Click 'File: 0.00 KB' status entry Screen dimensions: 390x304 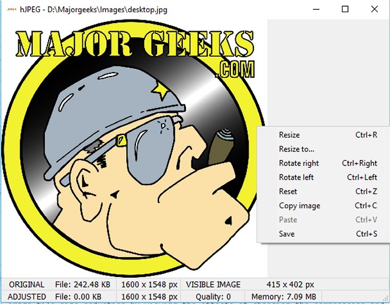(78, 297)
